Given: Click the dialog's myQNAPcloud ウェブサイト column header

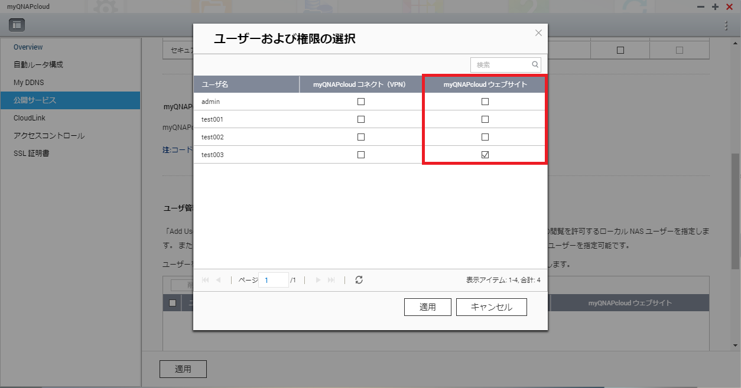Looking at the screenshot, I should pos(485,84).
